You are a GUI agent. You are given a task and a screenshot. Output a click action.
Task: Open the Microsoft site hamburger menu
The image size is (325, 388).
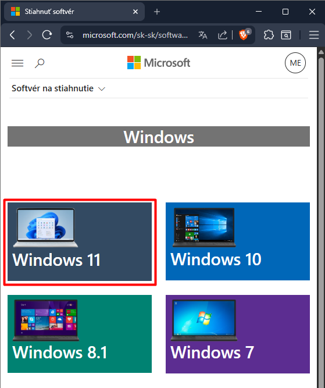[x=17, y=63]
